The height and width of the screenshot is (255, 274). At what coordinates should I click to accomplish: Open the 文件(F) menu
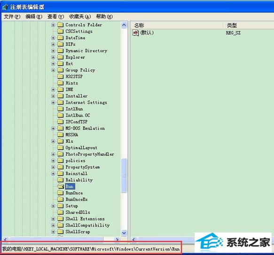point(12,16)
